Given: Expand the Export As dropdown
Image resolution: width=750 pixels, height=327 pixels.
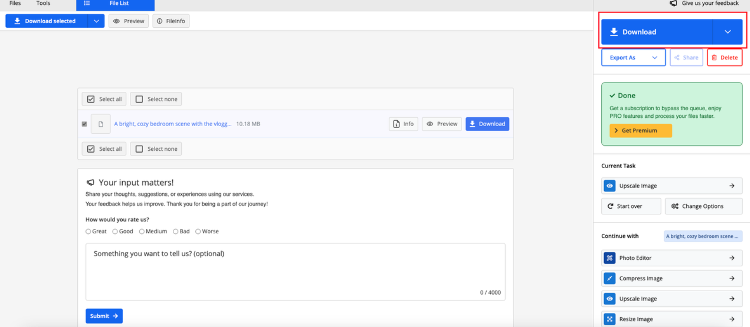Looking at the screenshot, I should [x=633, y=57].
